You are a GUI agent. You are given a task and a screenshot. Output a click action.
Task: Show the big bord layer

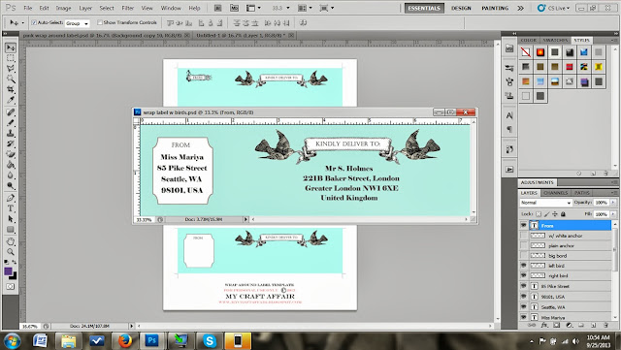[524, 256]
